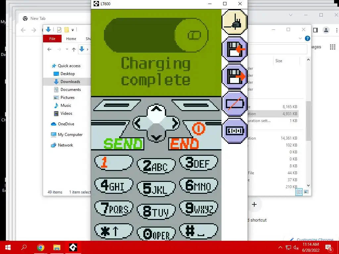Tap the D-pad up arrow
The image size is (339, 254).
pyautogui.click(x=156, y=110)
